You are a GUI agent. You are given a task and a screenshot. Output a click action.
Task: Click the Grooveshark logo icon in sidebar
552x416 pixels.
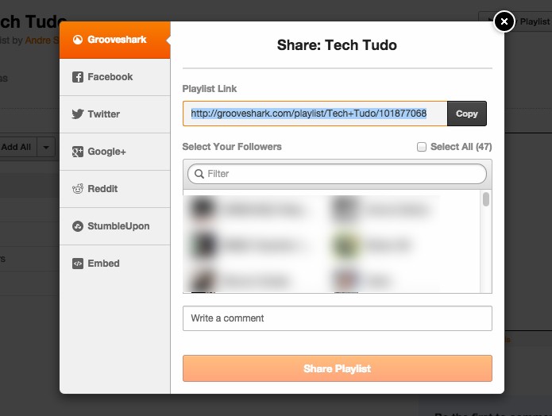(78, 40)
